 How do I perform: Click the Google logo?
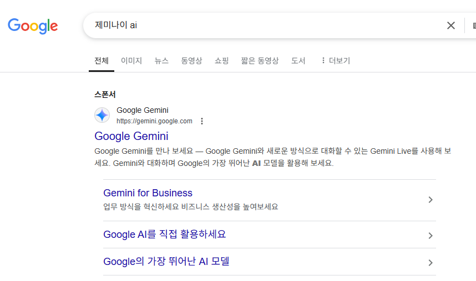(33, 26)
